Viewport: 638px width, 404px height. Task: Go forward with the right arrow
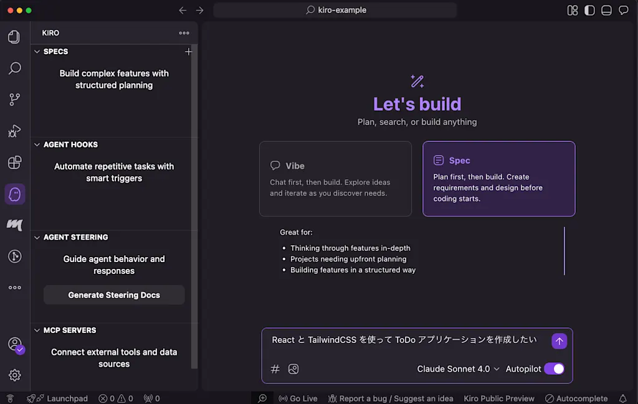pyautogui.click(x=199, y=10)
